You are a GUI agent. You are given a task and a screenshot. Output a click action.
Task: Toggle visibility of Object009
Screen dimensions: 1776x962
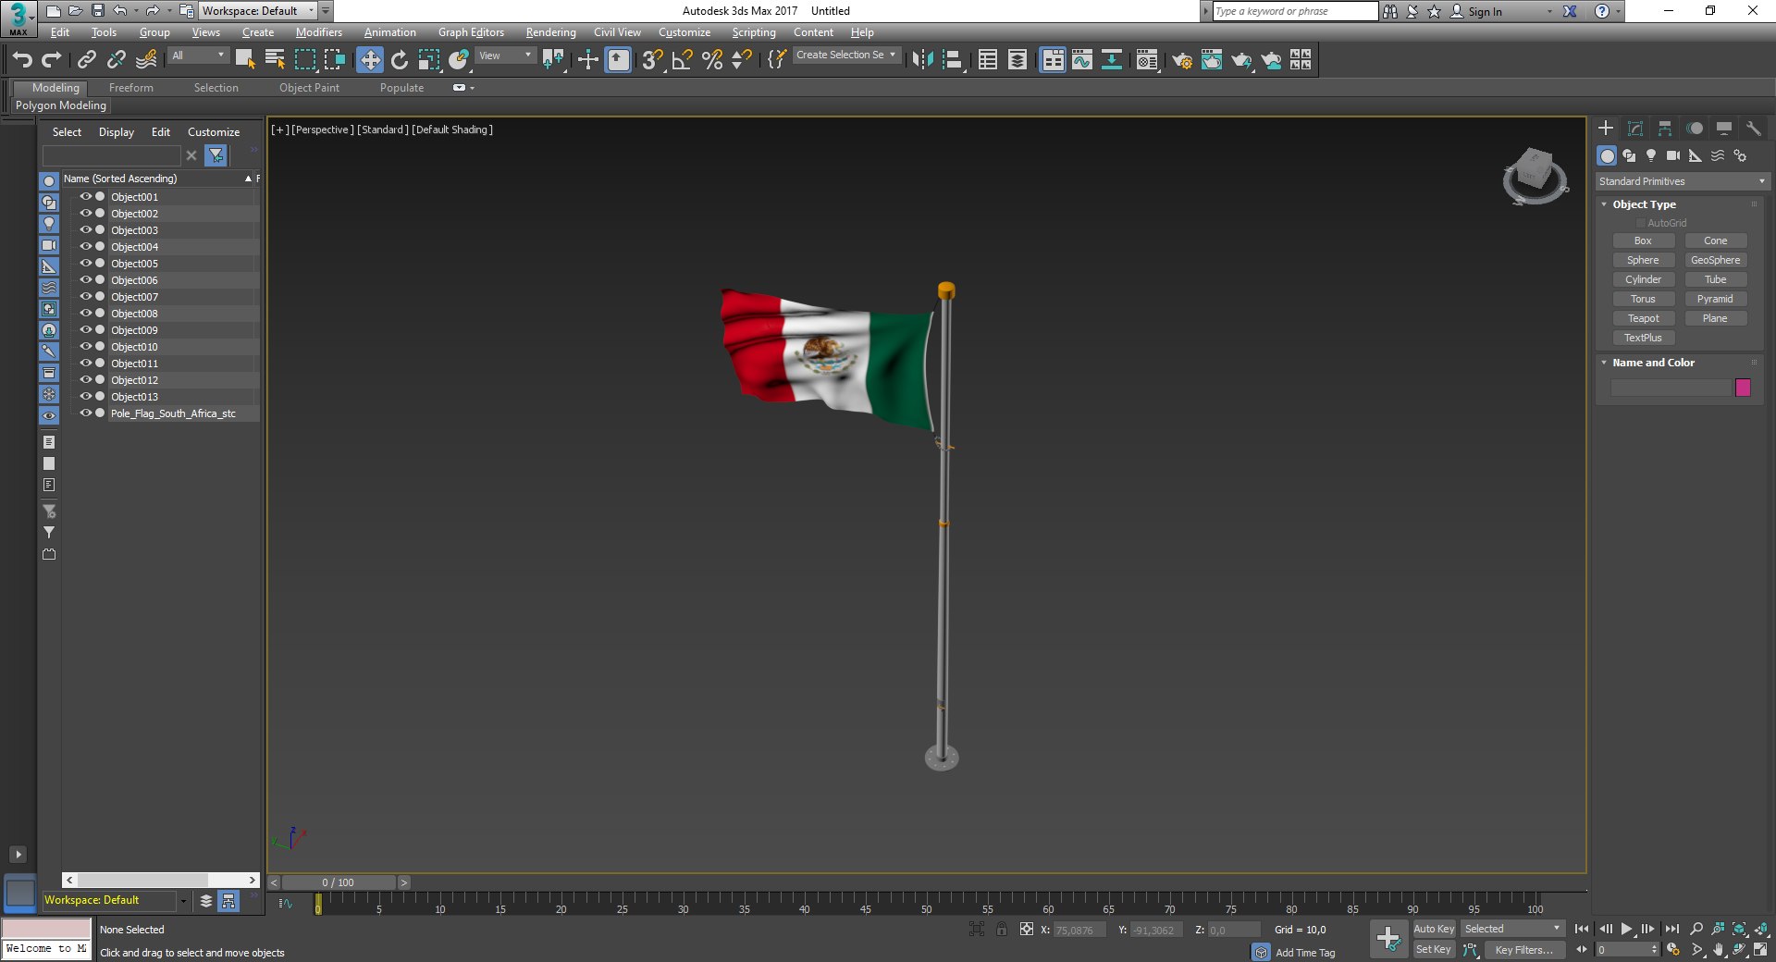85,330
